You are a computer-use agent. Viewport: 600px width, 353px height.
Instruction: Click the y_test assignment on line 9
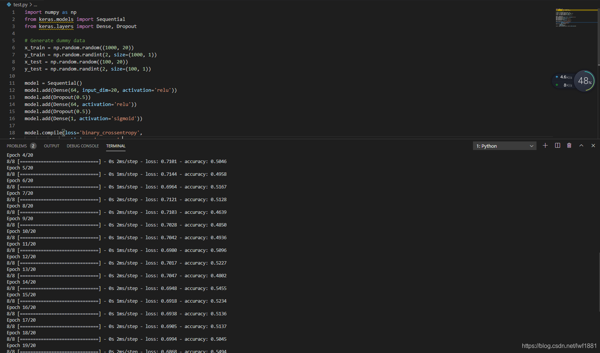click(x=88, y=69)
